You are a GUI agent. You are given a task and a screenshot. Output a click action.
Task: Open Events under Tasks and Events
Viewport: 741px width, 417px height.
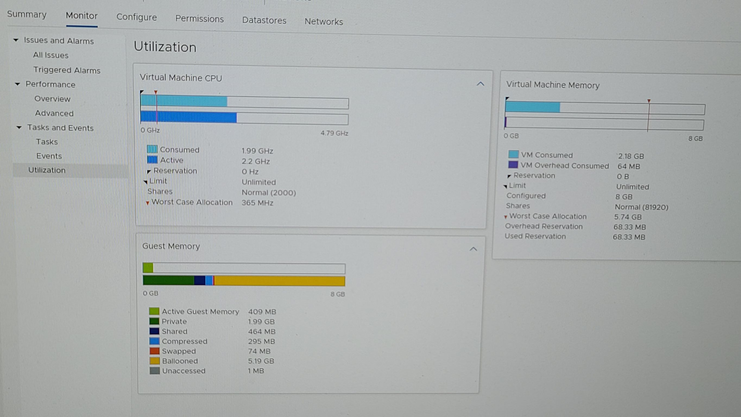pyautogui.click(x=49, y=156)
